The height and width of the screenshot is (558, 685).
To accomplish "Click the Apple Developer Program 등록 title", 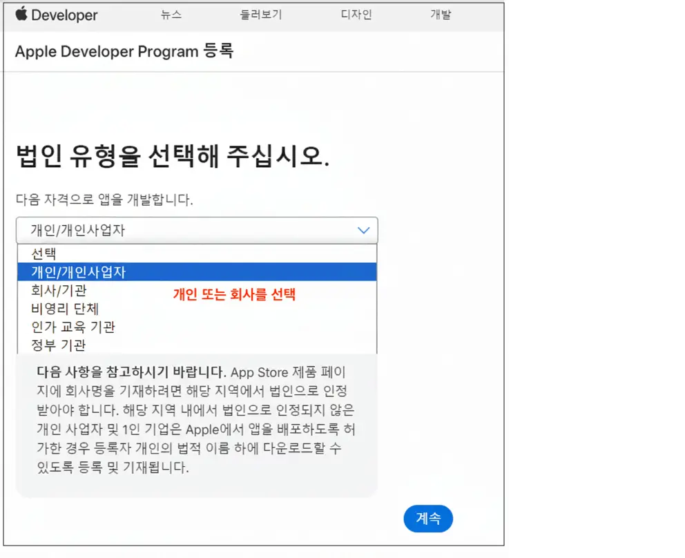I will [x=124, y=51].
